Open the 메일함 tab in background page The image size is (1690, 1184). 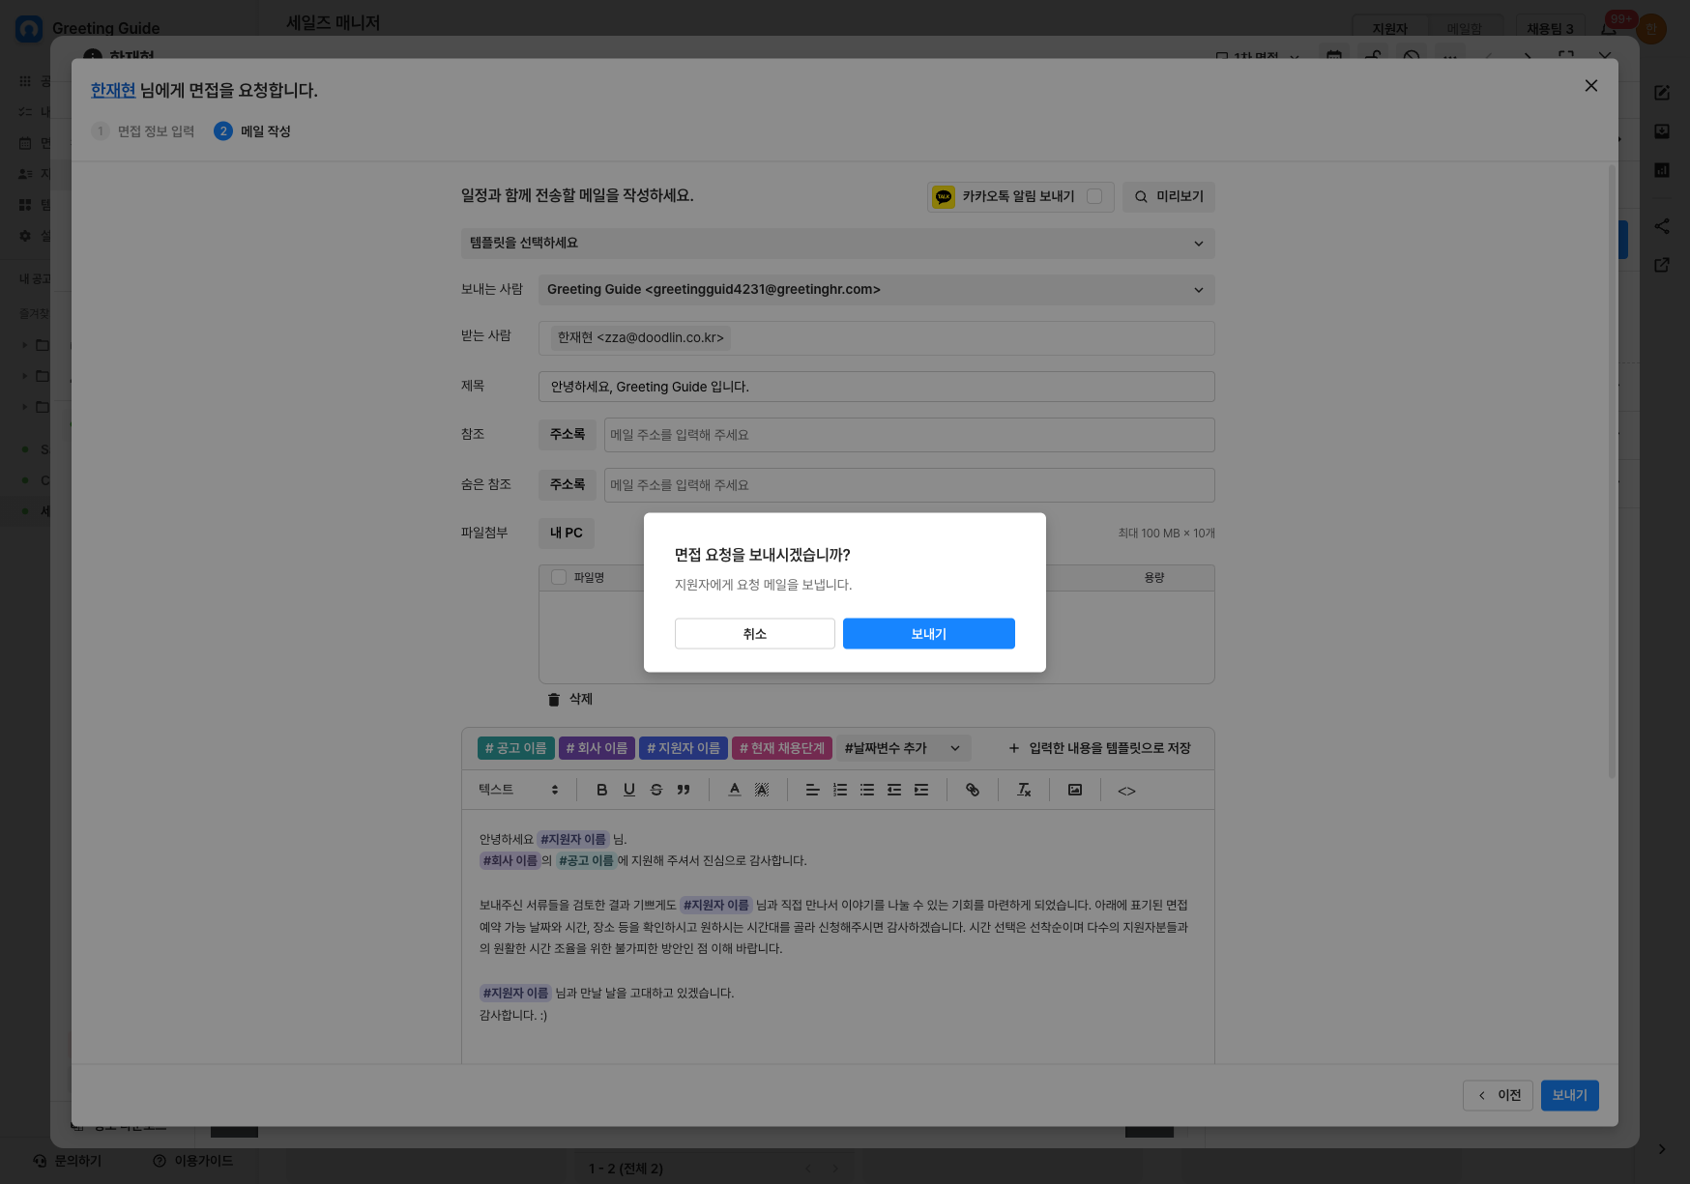pos(1464,29)
